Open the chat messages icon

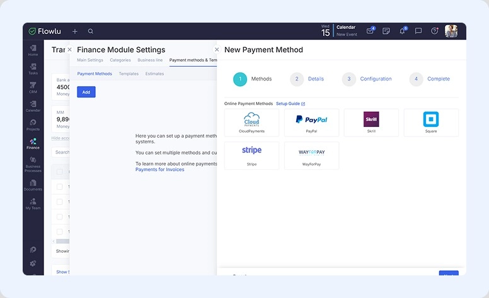pyautogui.click(x=418, y=31)
